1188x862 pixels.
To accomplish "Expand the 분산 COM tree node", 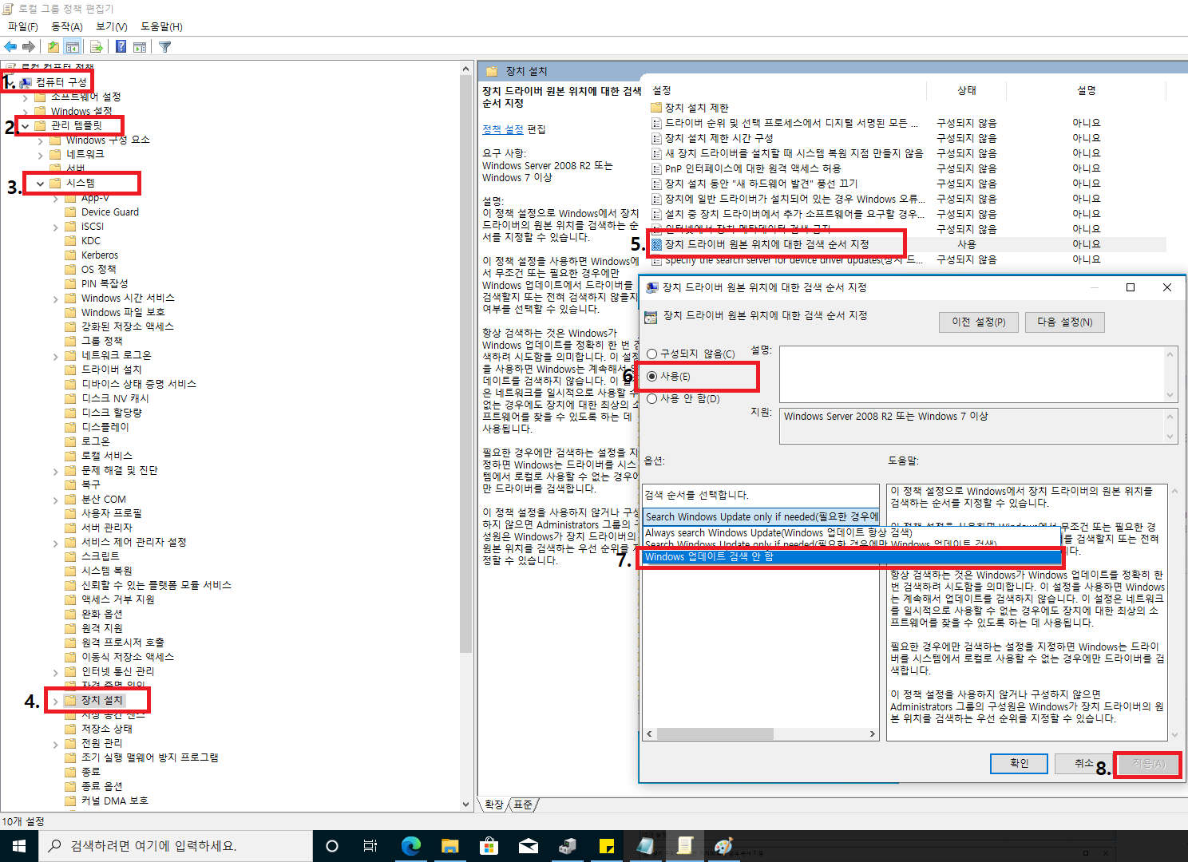I will [55, 500].
